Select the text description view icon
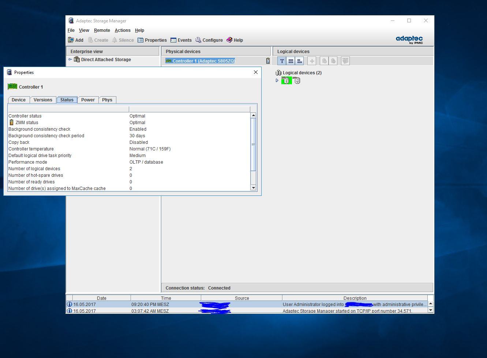 click(282, 61)
